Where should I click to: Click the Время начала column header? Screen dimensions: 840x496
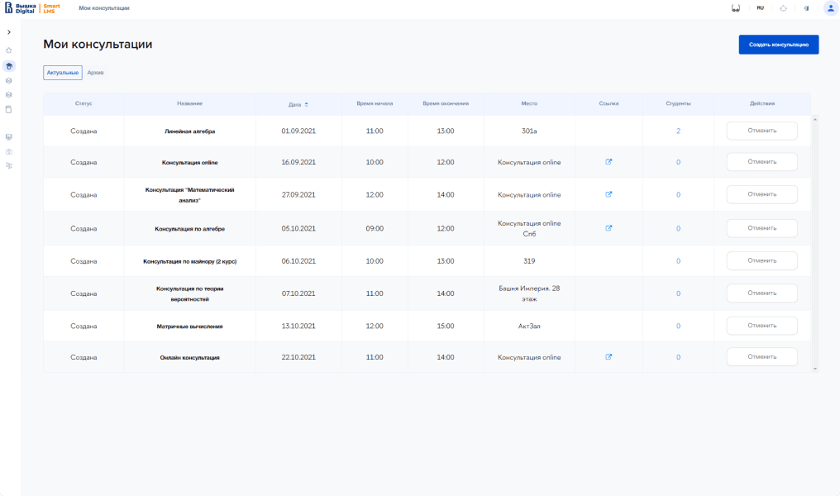click(x=375, y=103)
